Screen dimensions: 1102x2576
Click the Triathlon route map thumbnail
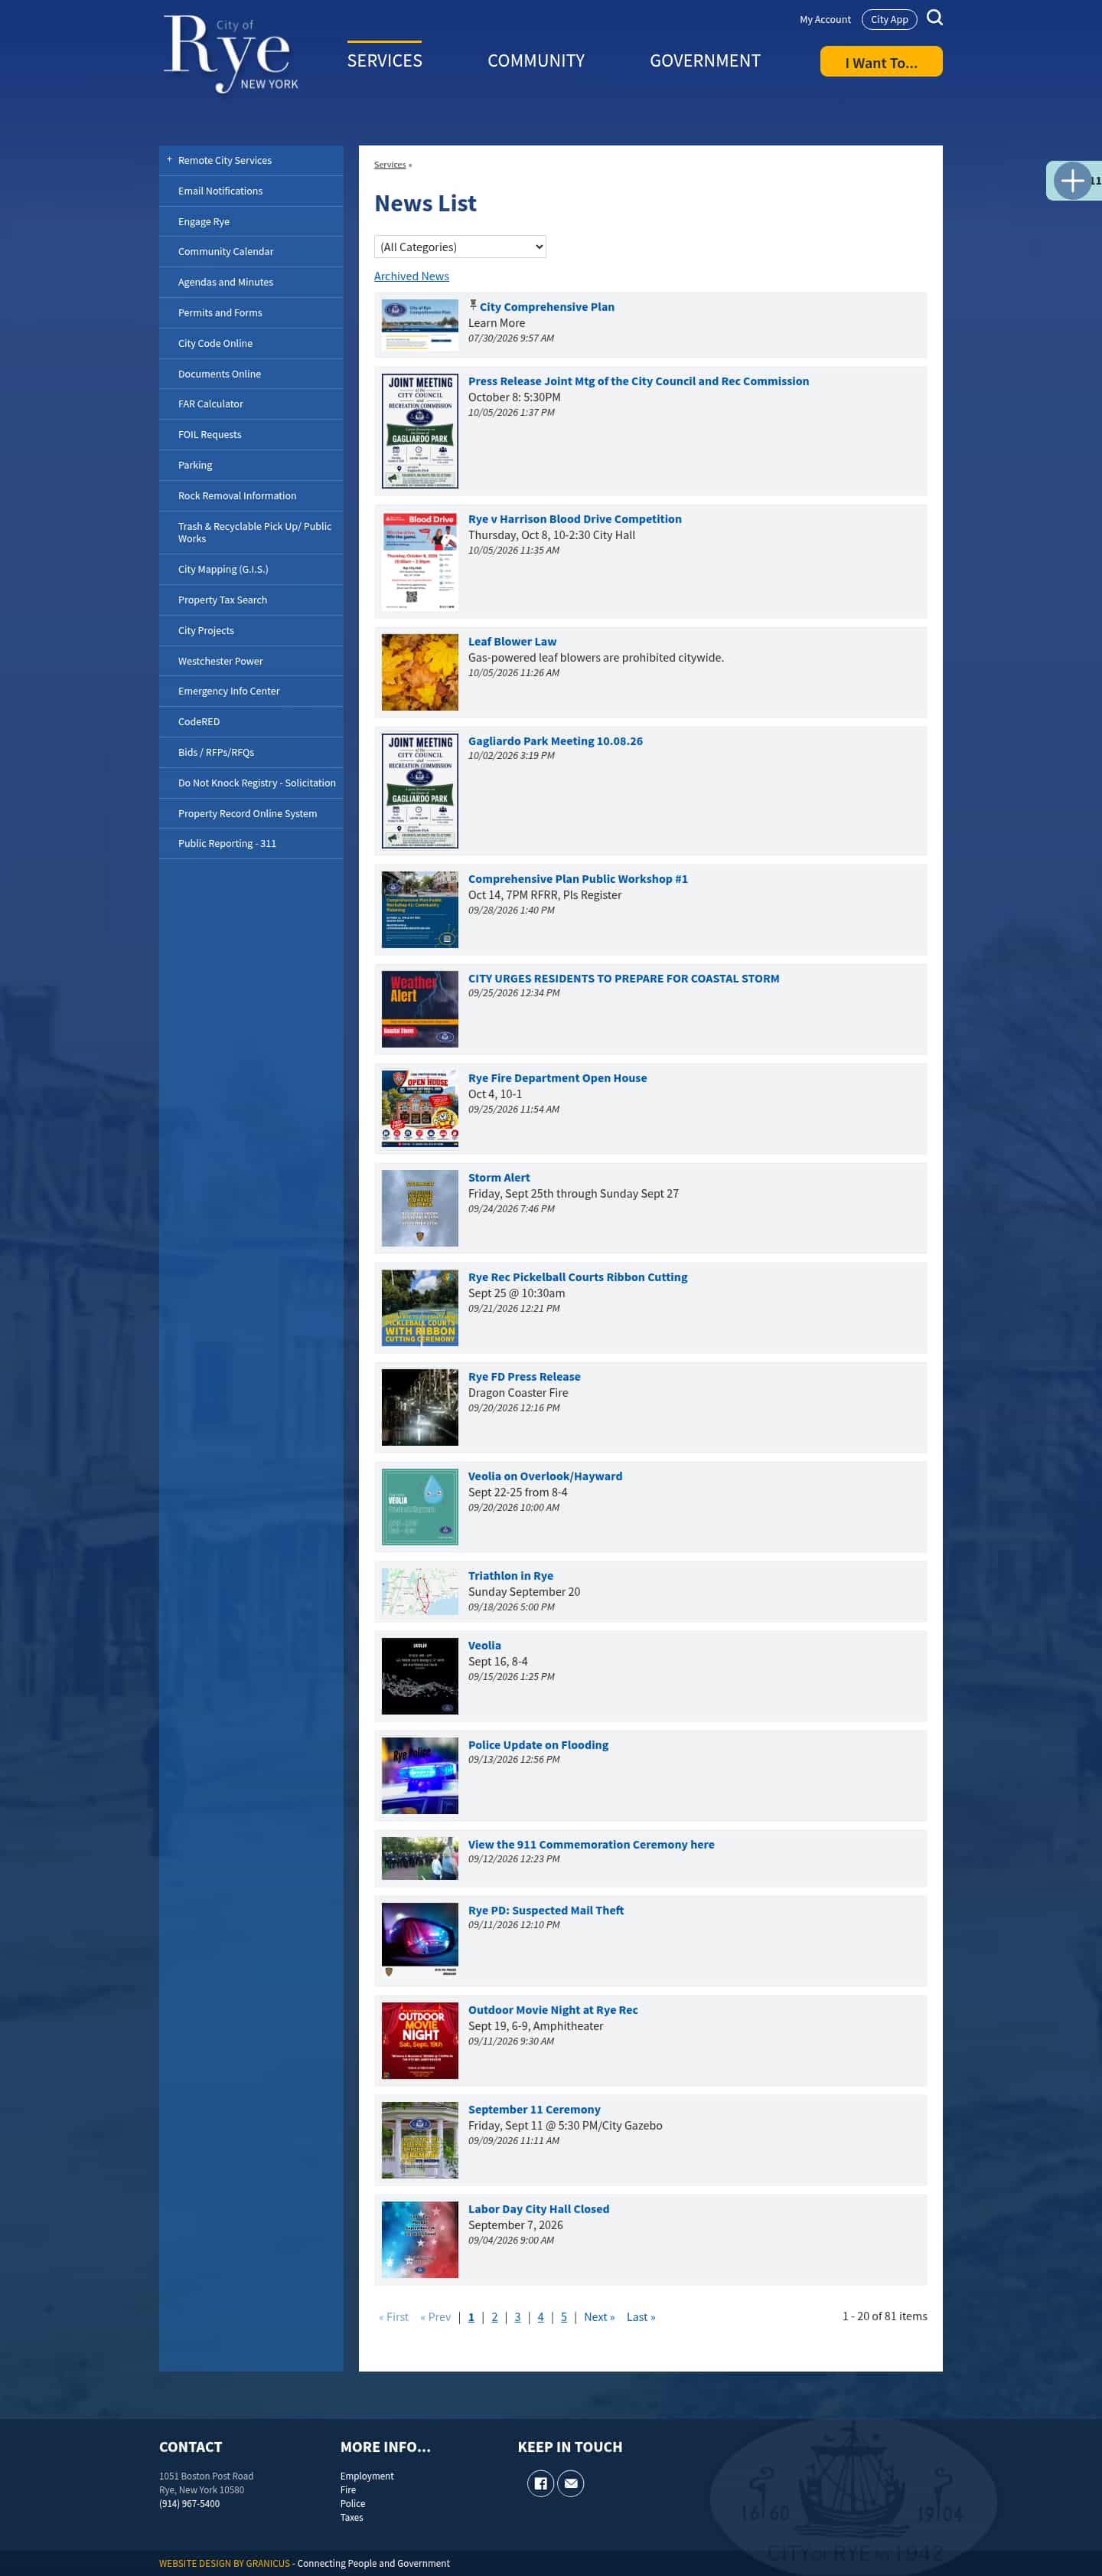click(x=419, y=1591)
